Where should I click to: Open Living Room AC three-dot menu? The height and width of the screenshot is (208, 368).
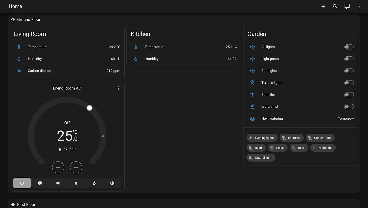point(118,88)
